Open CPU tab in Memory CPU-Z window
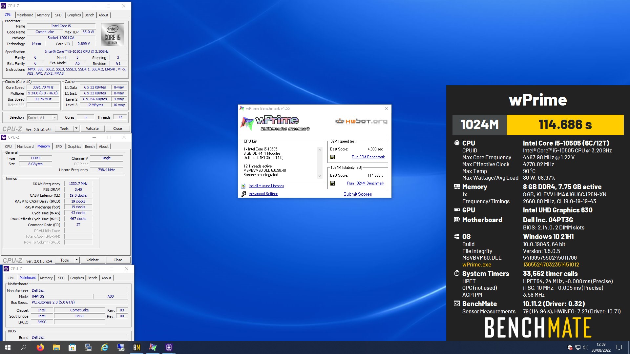 [x=9, y=147]
